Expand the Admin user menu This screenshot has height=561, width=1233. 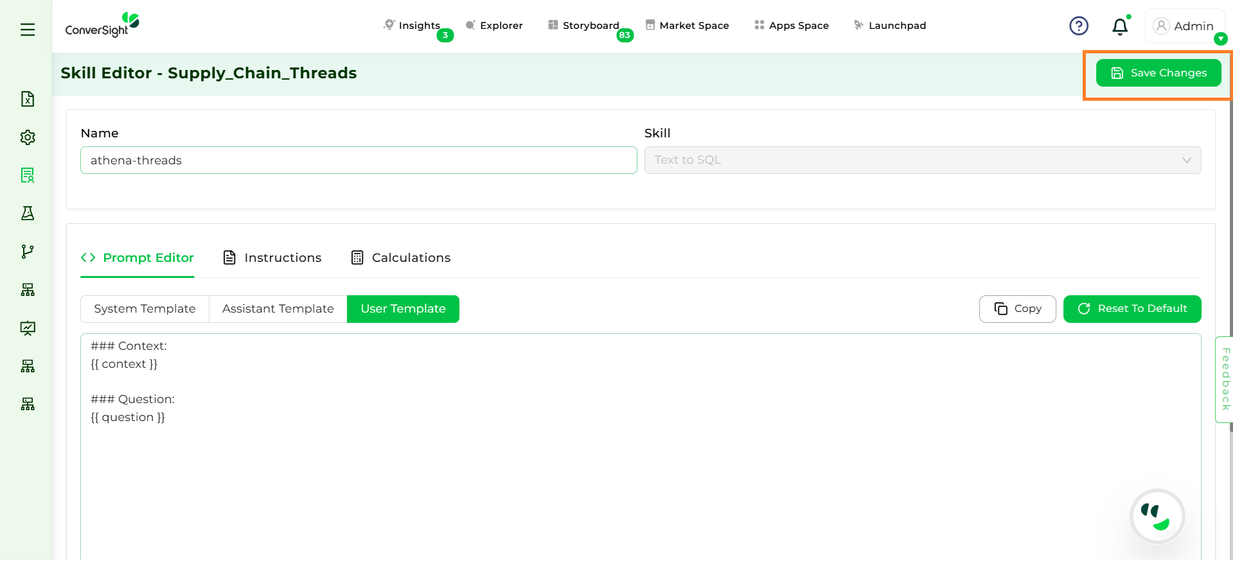coord(1184,26)
